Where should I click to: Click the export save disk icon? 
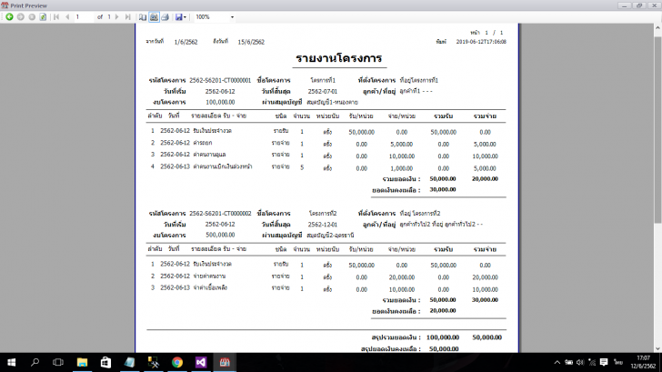178,17
